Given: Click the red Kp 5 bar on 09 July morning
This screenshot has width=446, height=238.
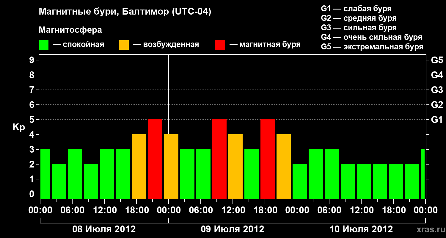Looking at the screenshot, I should (x=219, y=159).
